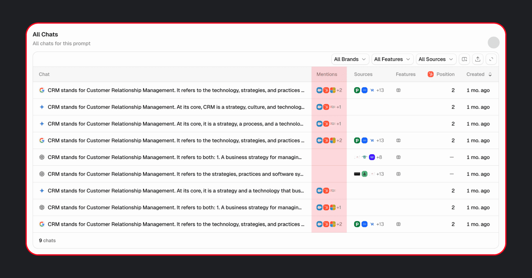532x278 pixels.
Task: Toggle sort arrows on the Created column
Action: [490, 75]
